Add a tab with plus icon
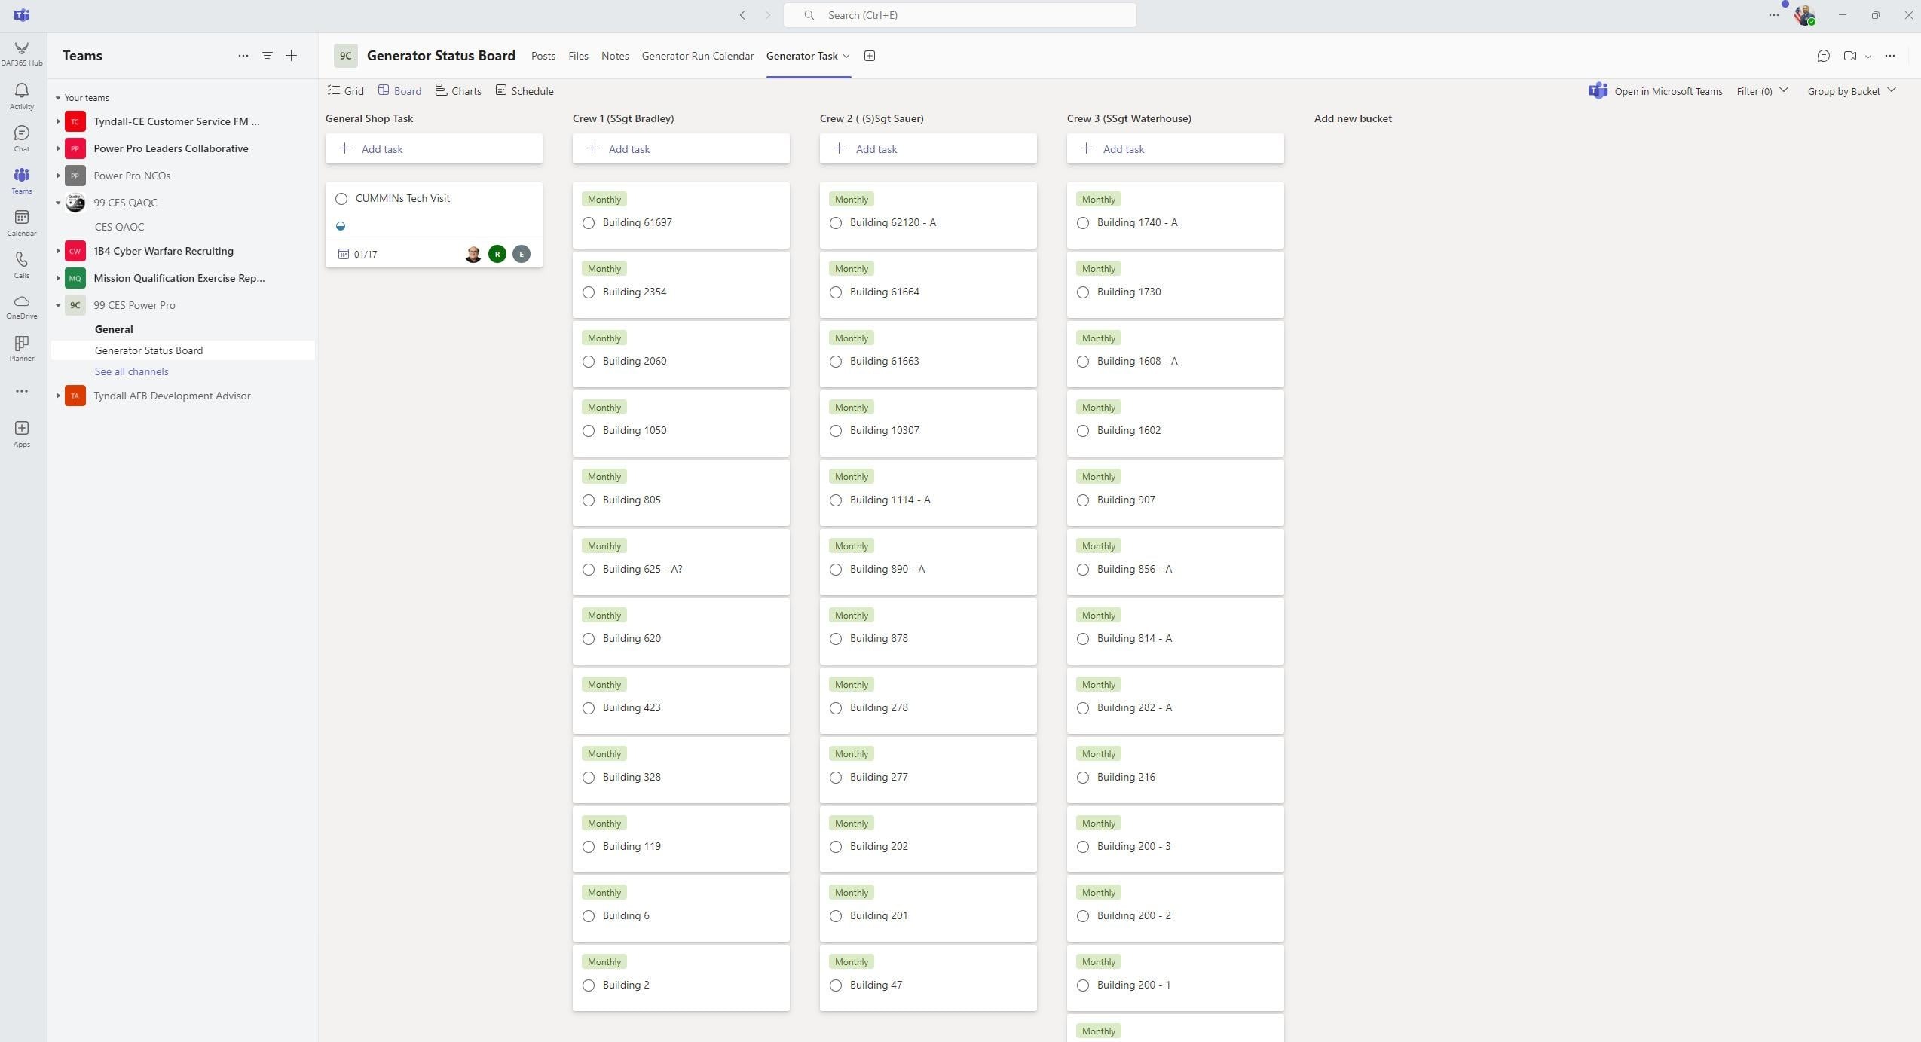Screen dimensions: 1921x1042 869,56
